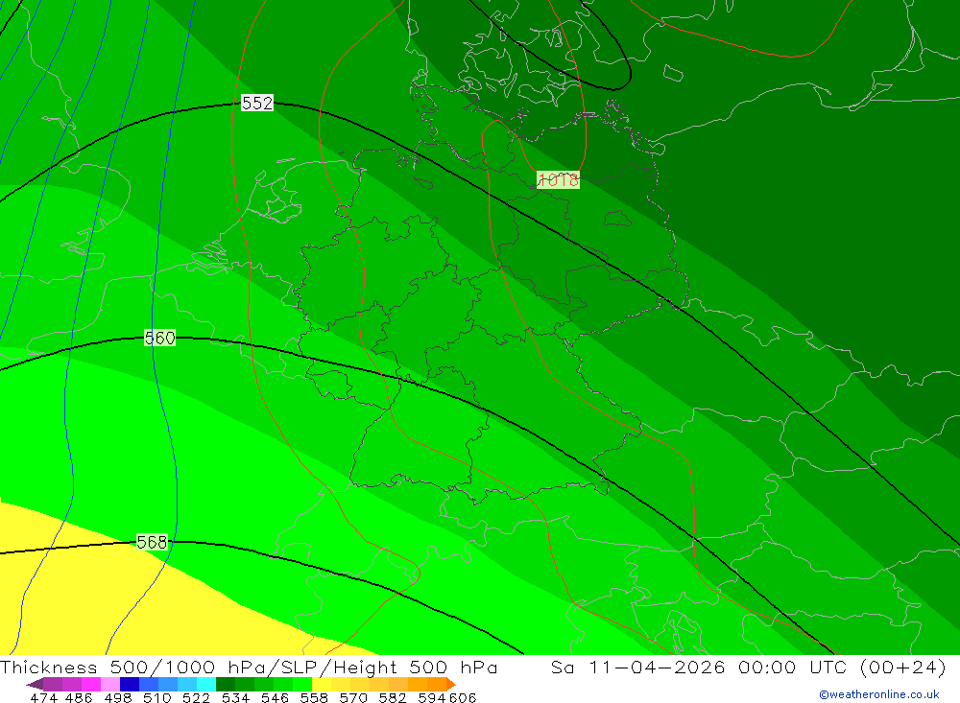
Task: Click the 534 legend value
Action: point(236,697)
